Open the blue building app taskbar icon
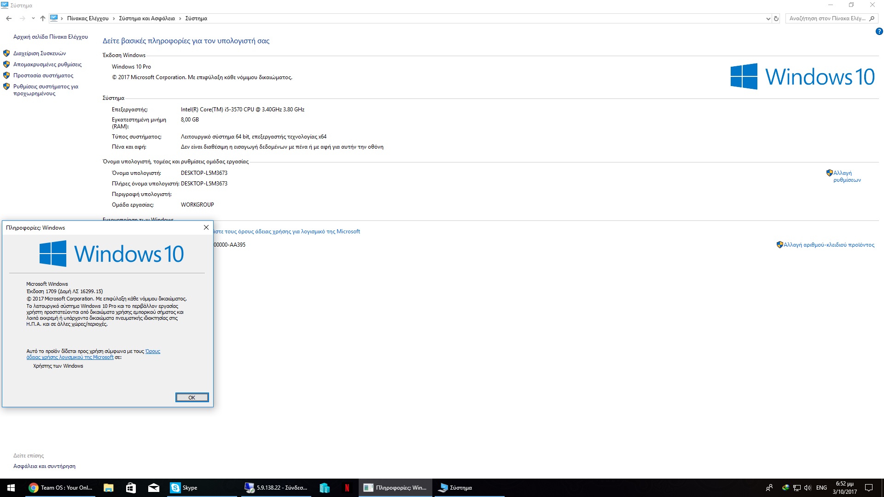884x497 pixels. 325,488
